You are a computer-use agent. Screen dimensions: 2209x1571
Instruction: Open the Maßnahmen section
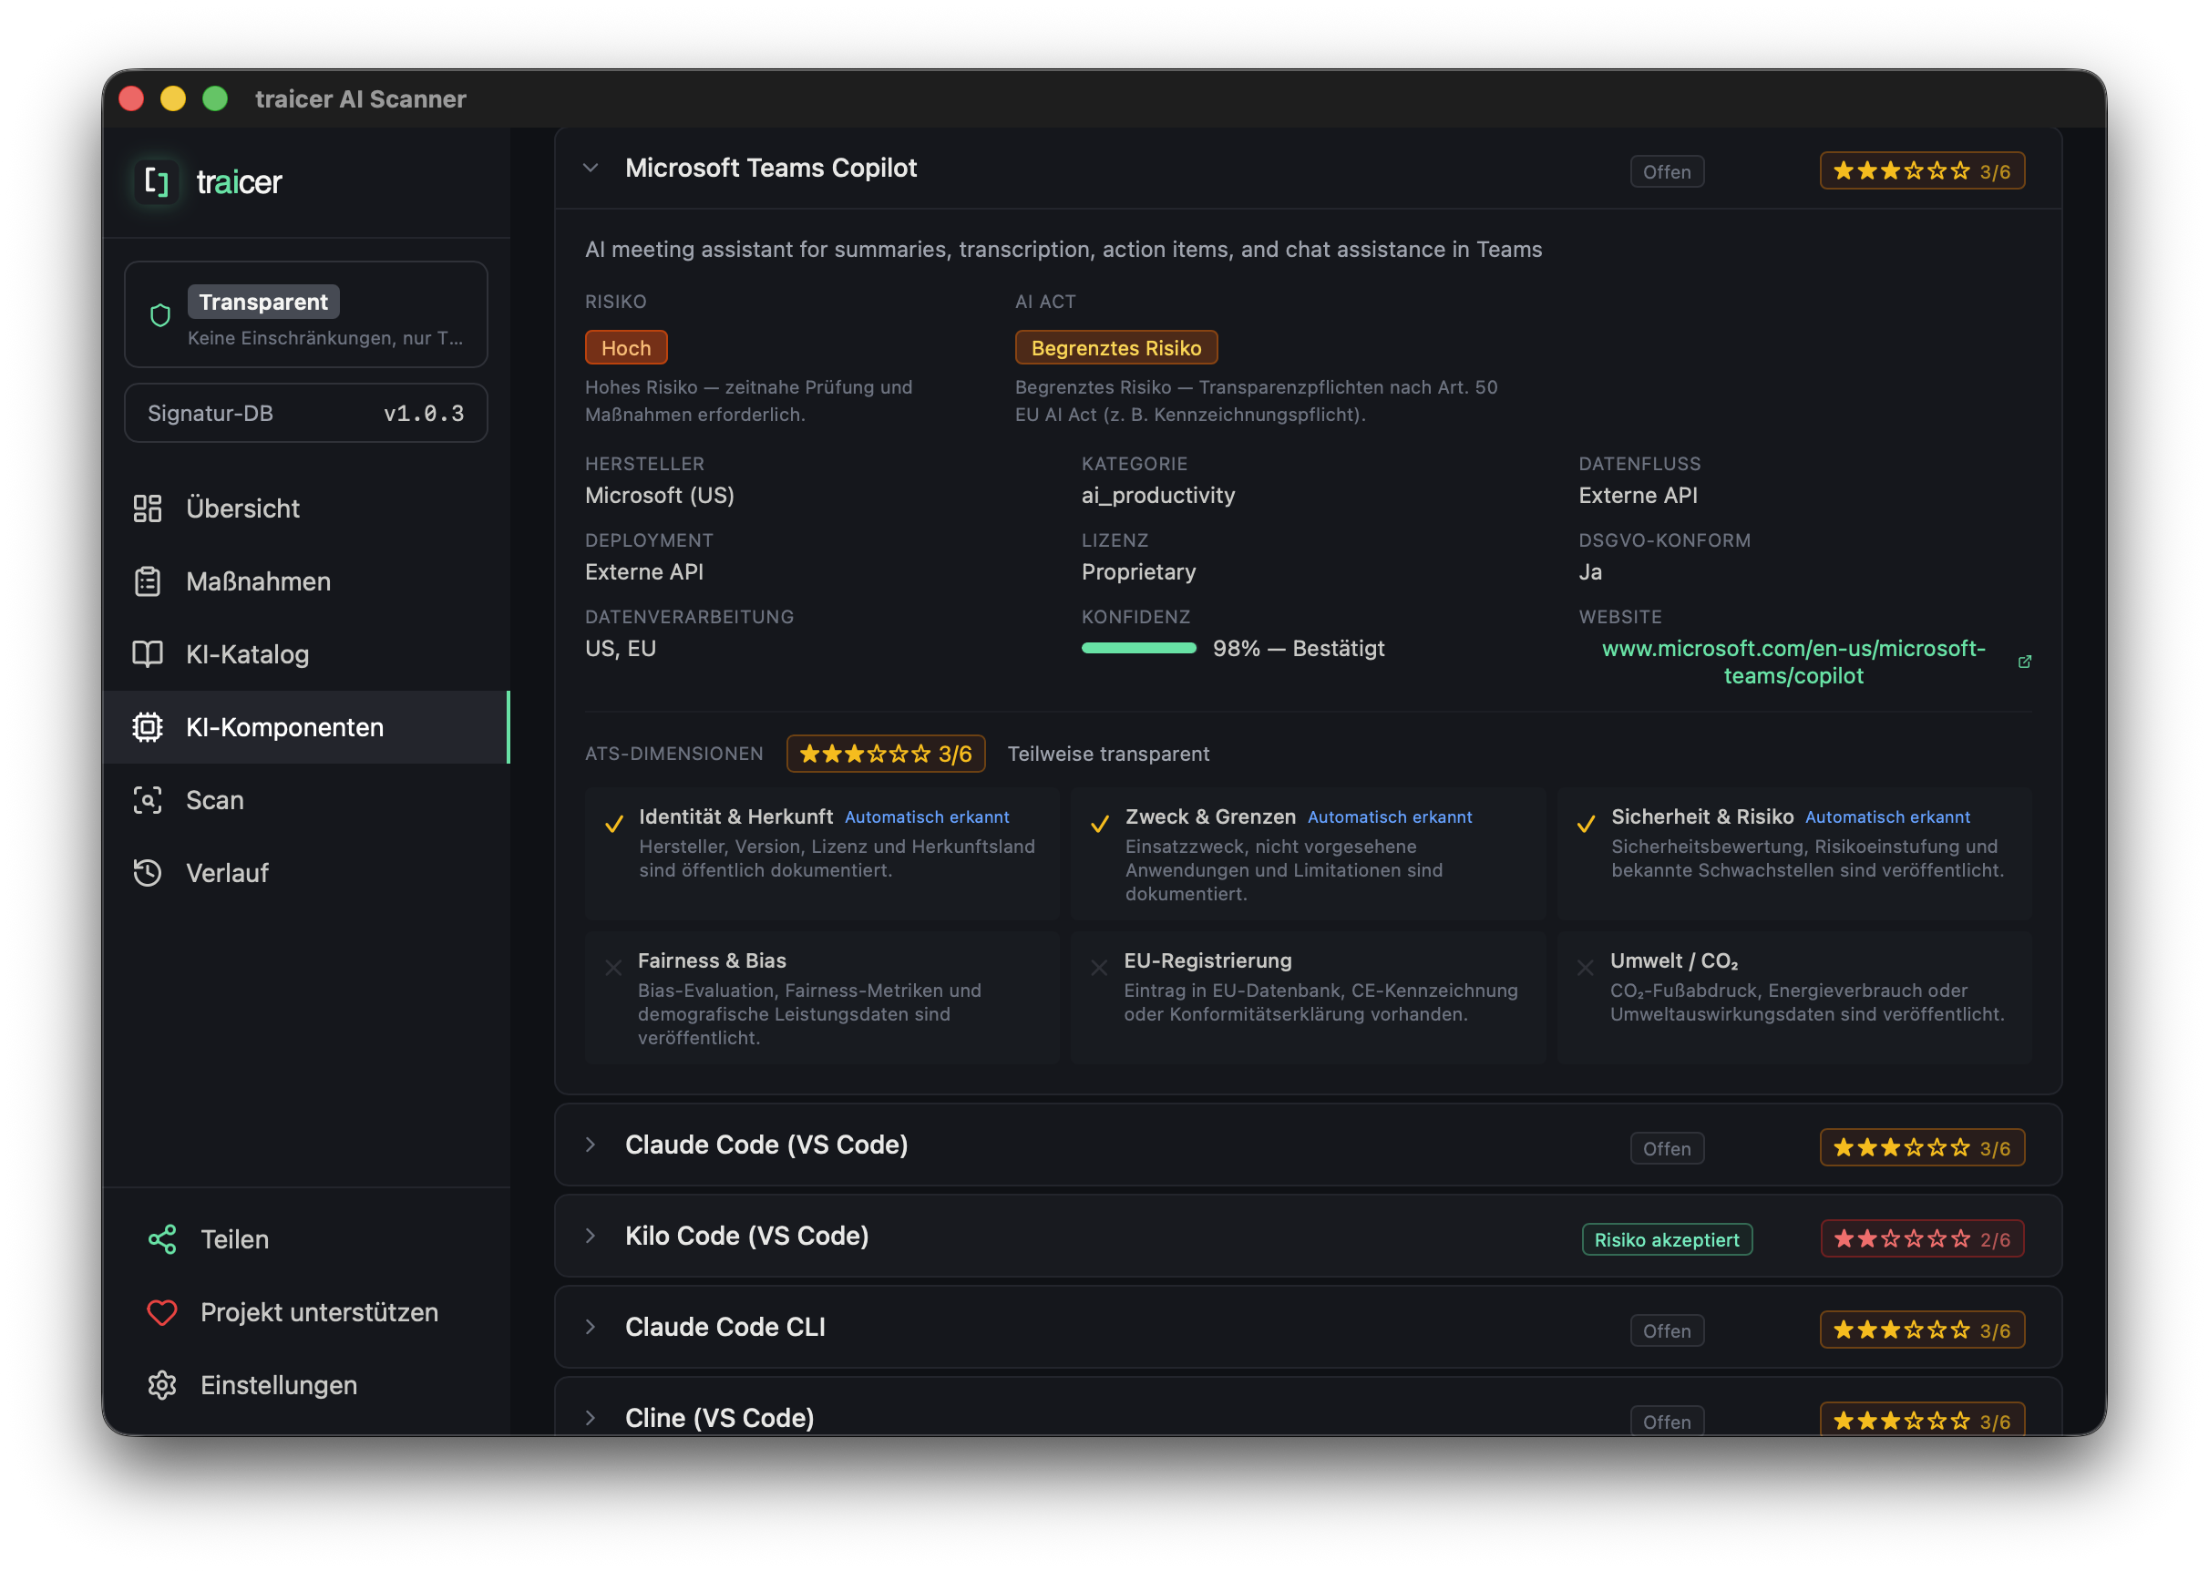pos(305,581)
